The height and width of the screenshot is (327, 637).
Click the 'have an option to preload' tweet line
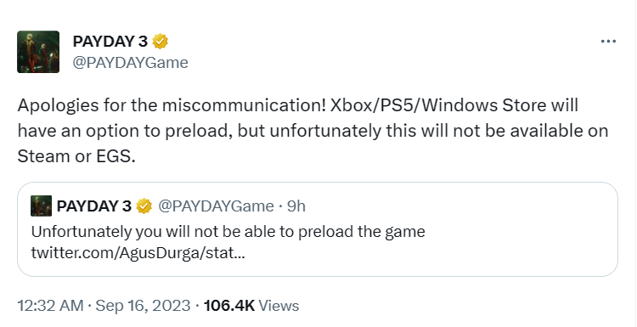(x=126, y=131)
